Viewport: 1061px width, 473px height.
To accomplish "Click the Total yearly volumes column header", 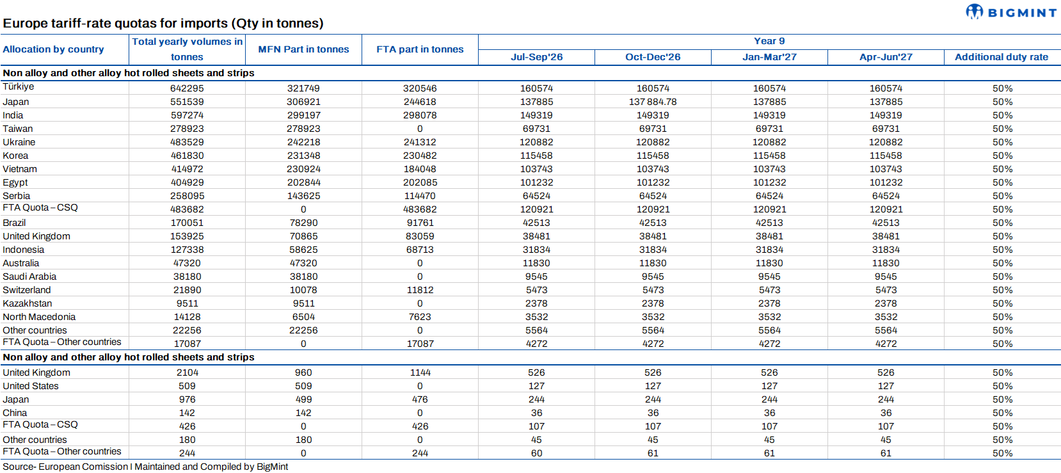I will [x=187, y=49].
